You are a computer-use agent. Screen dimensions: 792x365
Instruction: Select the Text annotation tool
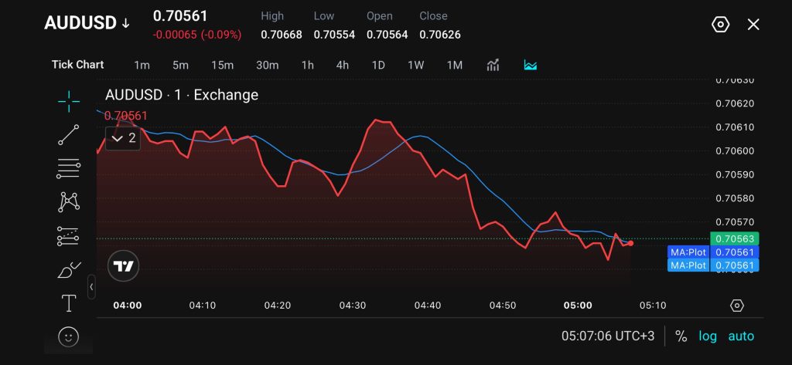[69, 303]
